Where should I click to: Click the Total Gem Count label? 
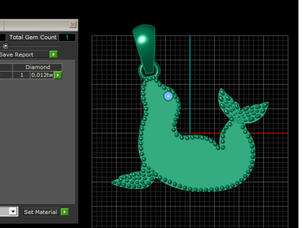(33, 37)
